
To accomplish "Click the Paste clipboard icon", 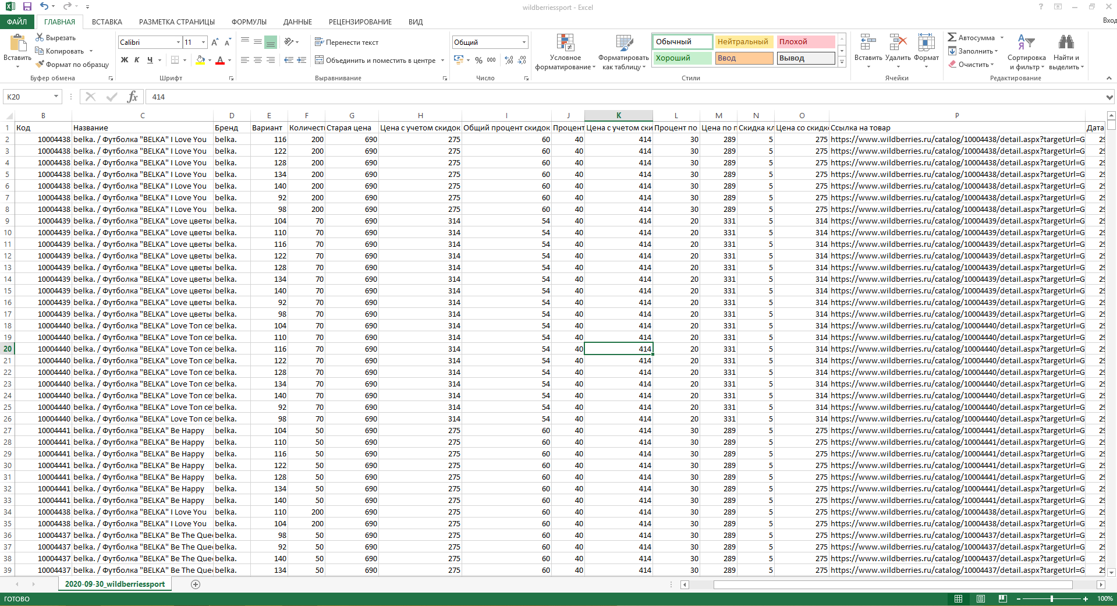I will pos(17,43).
